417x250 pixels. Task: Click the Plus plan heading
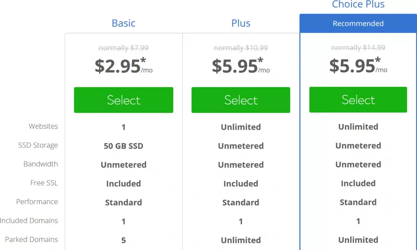pos(241,23)
